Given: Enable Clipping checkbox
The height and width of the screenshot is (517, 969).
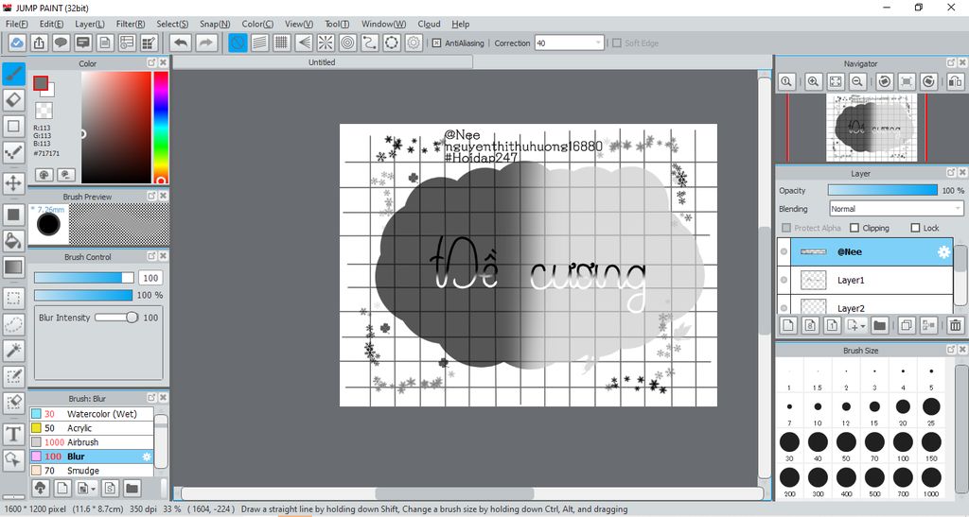Looking at the screenshot, I should pyautogui.click(x=854, y=228).
